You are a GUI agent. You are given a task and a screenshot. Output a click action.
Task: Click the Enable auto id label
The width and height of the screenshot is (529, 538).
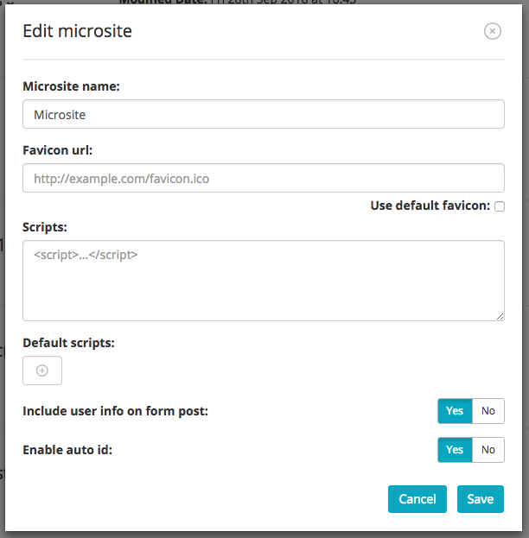[67, 450]
